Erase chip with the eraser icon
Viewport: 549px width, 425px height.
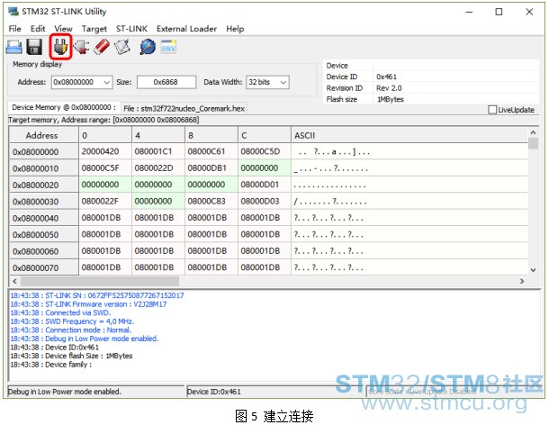click(x=102, y=47)
